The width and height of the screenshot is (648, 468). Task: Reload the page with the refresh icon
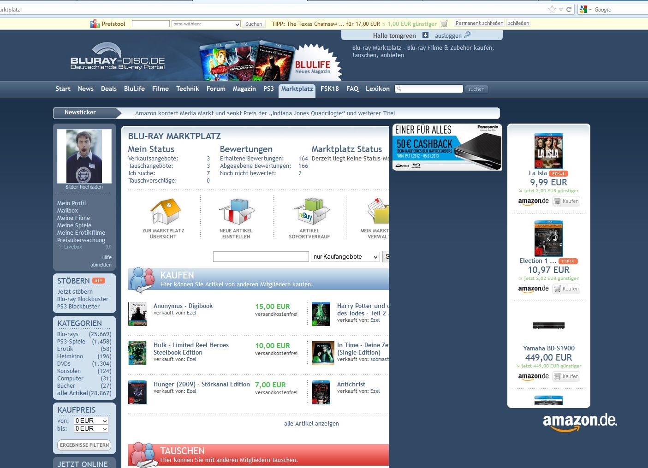point(569,9)
